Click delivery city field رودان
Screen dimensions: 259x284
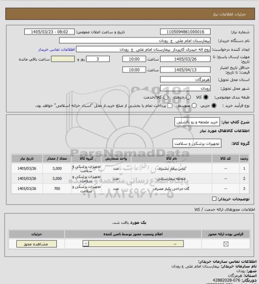185,88
